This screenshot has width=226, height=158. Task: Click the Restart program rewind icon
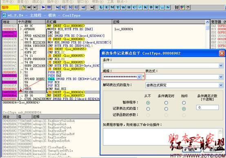pos(29,7)
